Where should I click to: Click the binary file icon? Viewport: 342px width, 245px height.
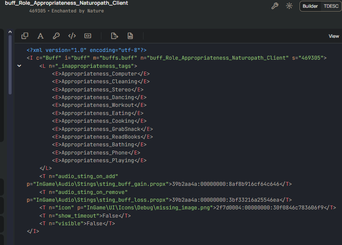point(130,36)
